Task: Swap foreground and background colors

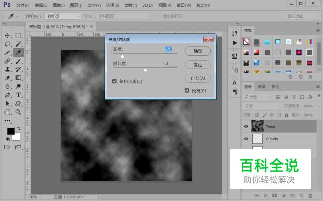Action: pos(19,129)
